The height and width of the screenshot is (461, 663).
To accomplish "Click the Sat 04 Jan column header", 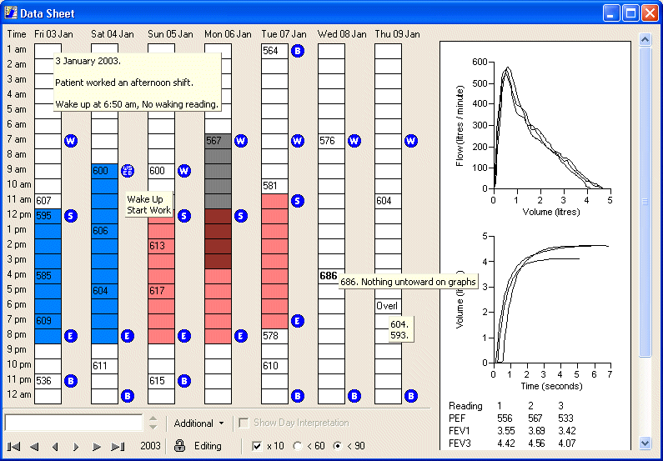I will coord(112,34).
